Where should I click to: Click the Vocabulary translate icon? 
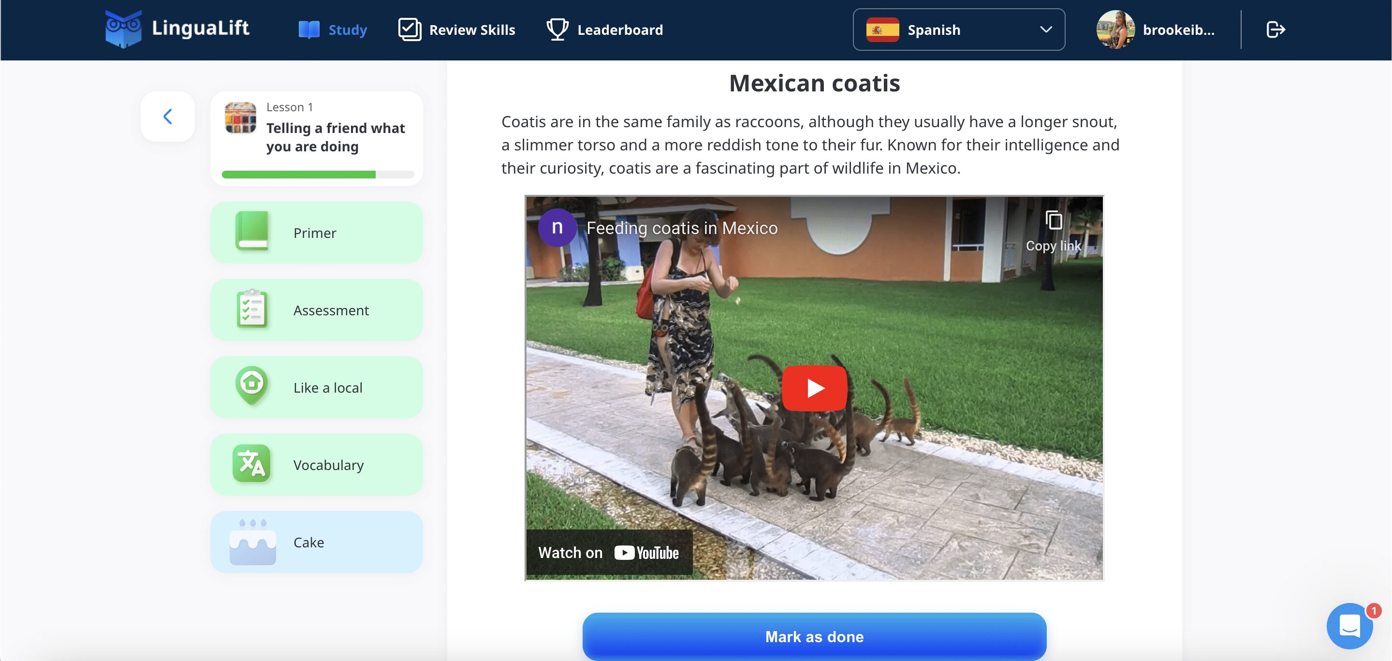coord(251,464)
